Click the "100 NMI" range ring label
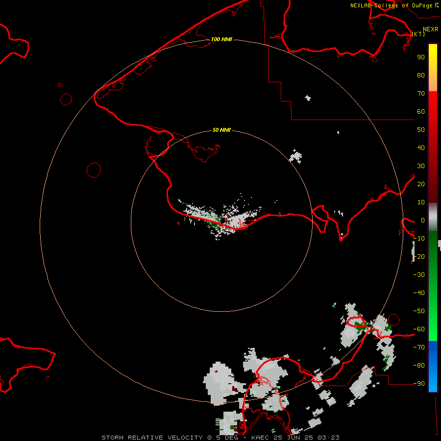The width and height of the screenshot is (441, 441). tap(221, 39)
